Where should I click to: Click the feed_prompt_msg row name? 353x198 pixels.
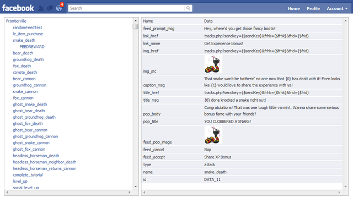tap(159, 29)
